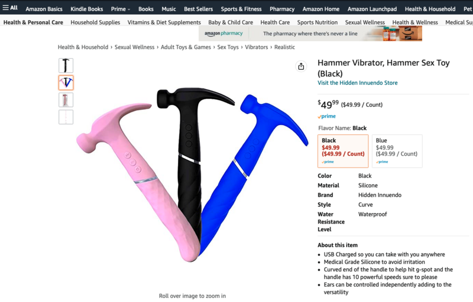This screenshot has width=473, height=302.
Task: Choose the Blue flavor option
Action: click(x=397, y=151)
